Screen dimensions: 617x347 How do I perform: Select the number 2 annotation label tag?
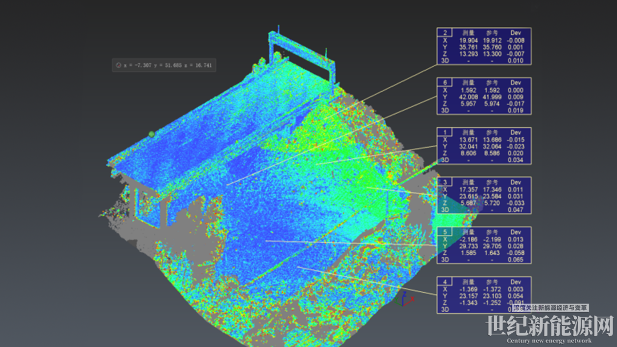tap(446, 33)
